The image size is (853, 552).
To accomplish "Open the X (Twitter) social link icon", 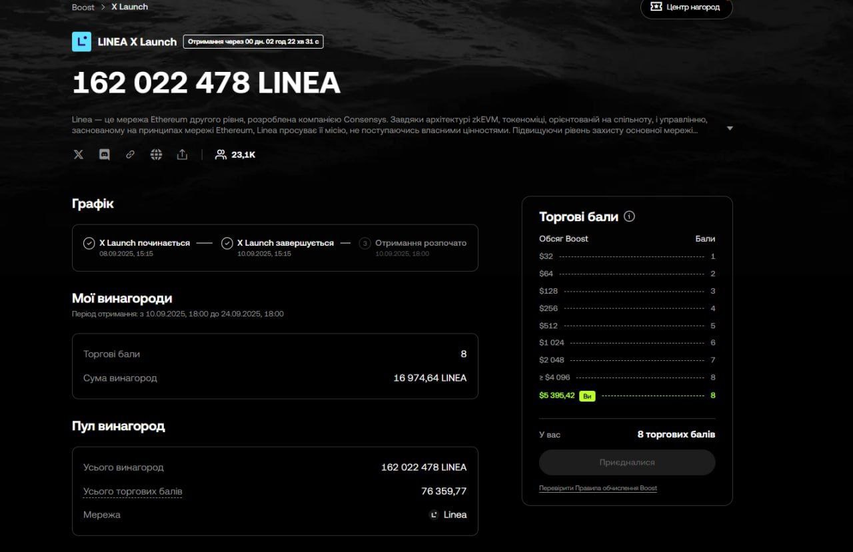I will (79, 154).
